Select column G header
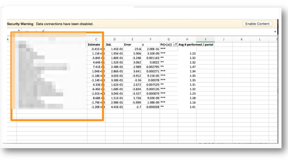The image size is (288, 162). pos(169,39)
